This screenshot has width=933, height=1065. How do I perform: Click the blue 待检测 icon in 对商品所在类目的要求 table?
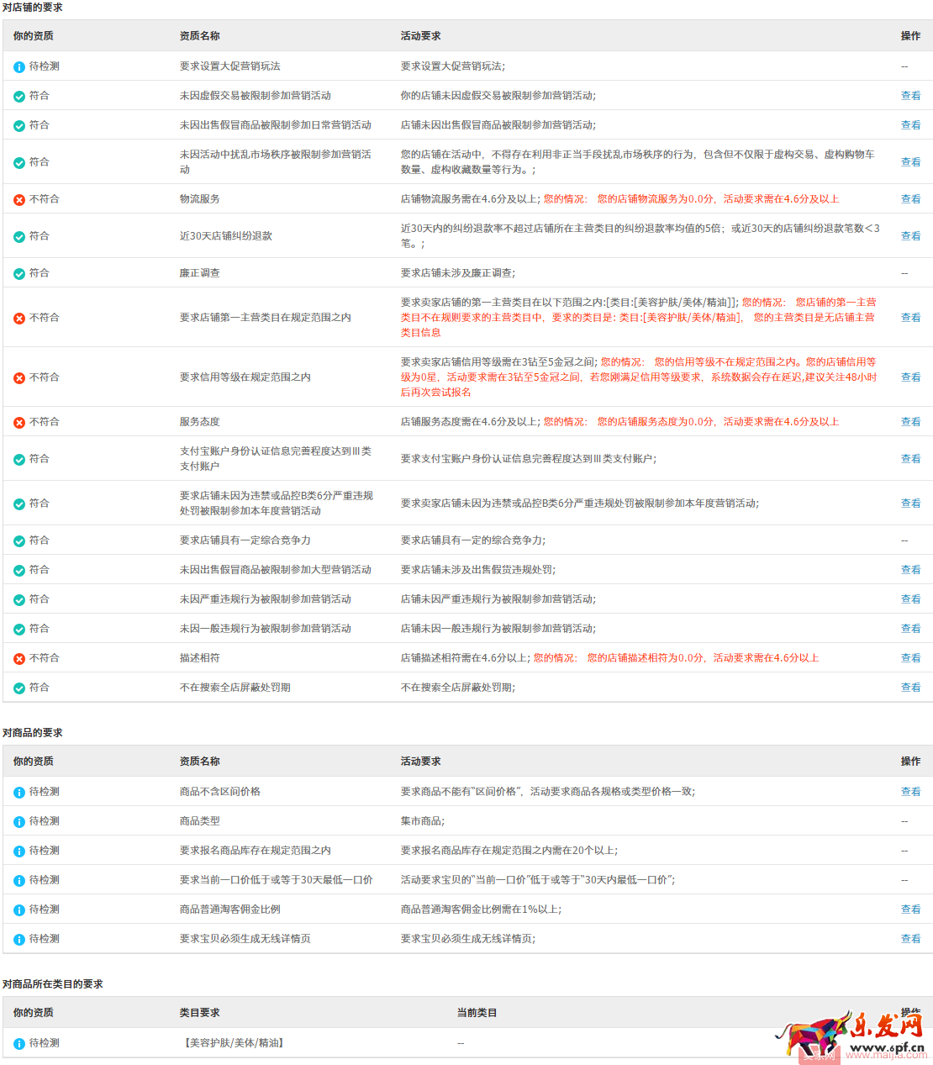(x=18, y=1041)
